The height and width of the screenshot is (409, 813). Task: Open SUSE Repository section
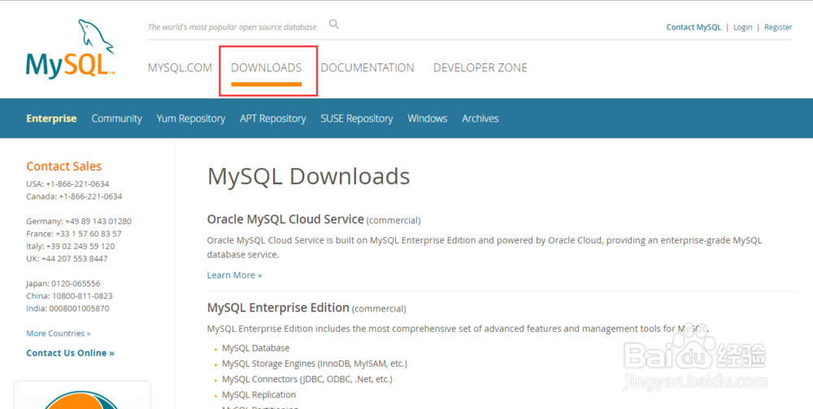coord(357,118)
